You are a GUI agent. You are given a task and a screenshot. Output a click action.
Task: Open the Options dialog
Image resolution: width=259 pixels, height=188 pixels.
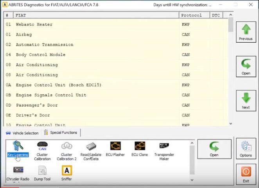pyautogui.click(x=246, y=148)
